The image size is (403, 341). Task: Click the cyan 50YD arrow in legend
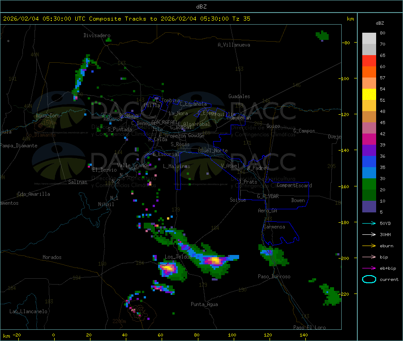[369, 223]
